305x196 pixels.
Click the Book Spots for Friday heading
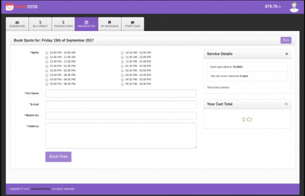pyautogui.click(x=53, y=40)
